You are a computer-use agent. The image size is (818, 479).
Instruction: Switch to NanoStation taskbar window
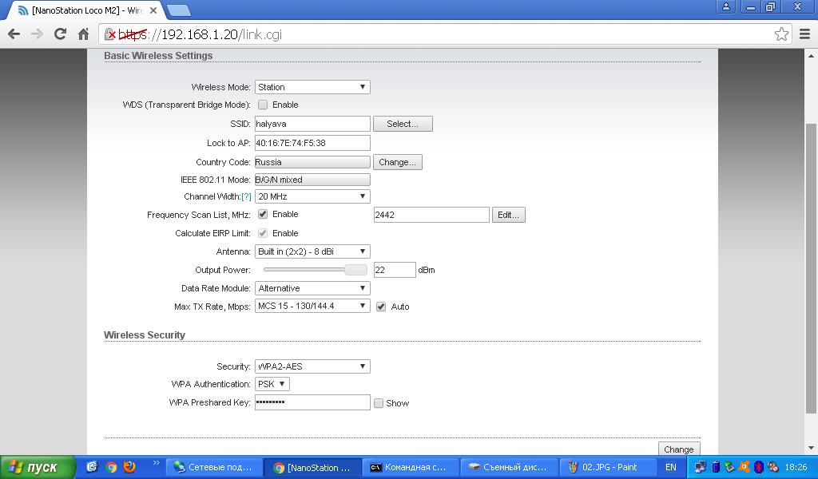pyautogui.click(x=312, y=468)
